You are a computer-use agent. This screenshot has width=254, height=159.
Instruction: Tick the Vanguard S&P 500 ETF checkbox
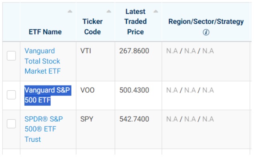[x=11, y=95]
